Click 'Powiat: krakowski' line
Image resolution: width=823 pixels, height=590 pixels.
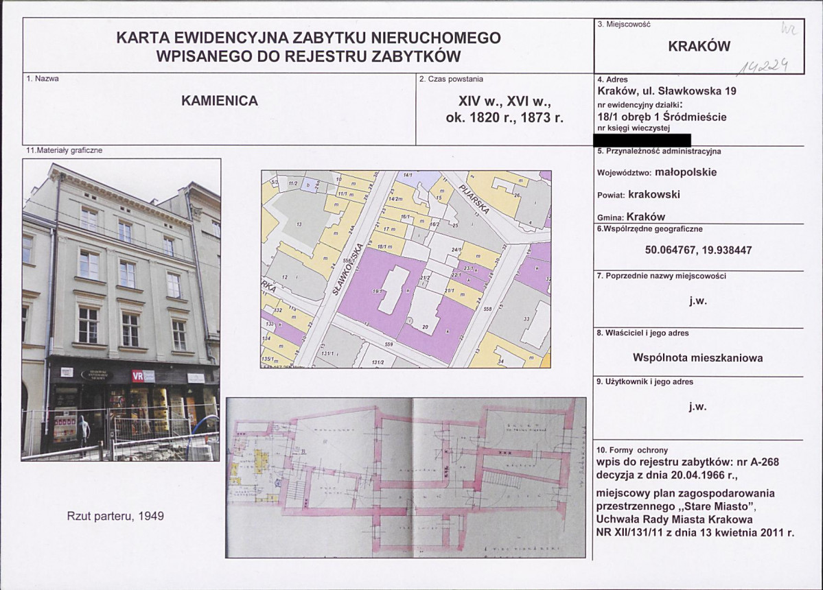638,195
